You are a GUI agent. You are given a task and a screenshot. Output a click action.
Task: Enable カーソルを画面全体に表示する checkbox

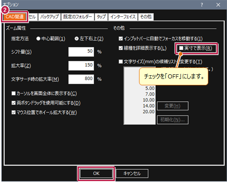click(14, 94)
